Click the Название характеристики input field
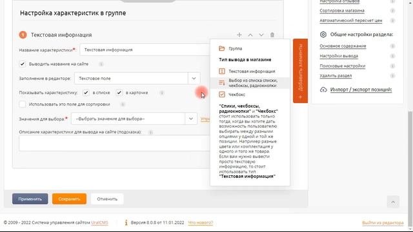413x232 pixels. click(145, 50)
